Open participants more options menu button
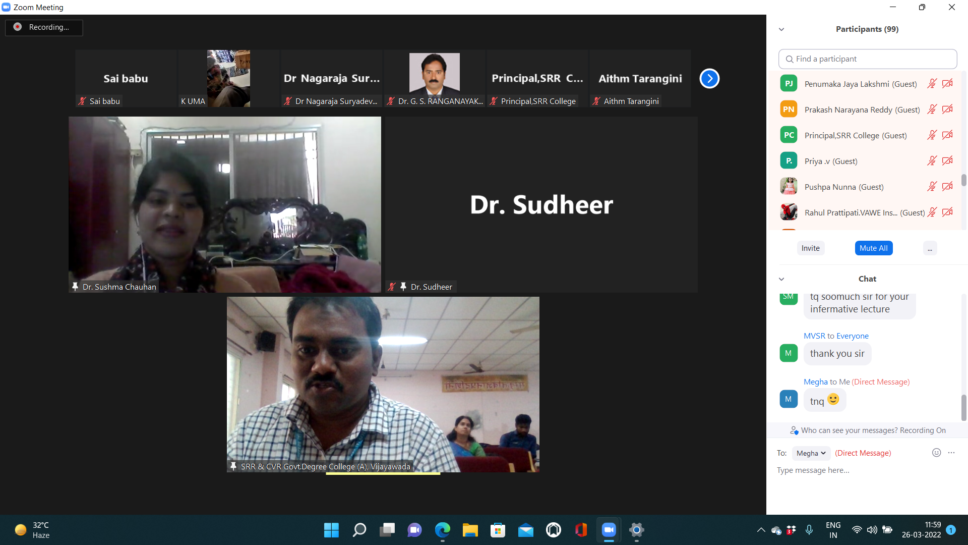The width and height of the screenshot is (968, 545). (930, 248)
